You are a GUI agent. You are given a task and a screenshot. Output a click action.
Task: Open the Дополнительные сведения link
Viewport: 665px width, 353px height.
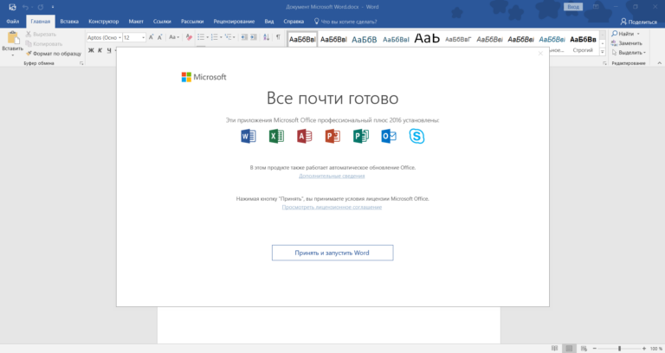click(332, 176)
